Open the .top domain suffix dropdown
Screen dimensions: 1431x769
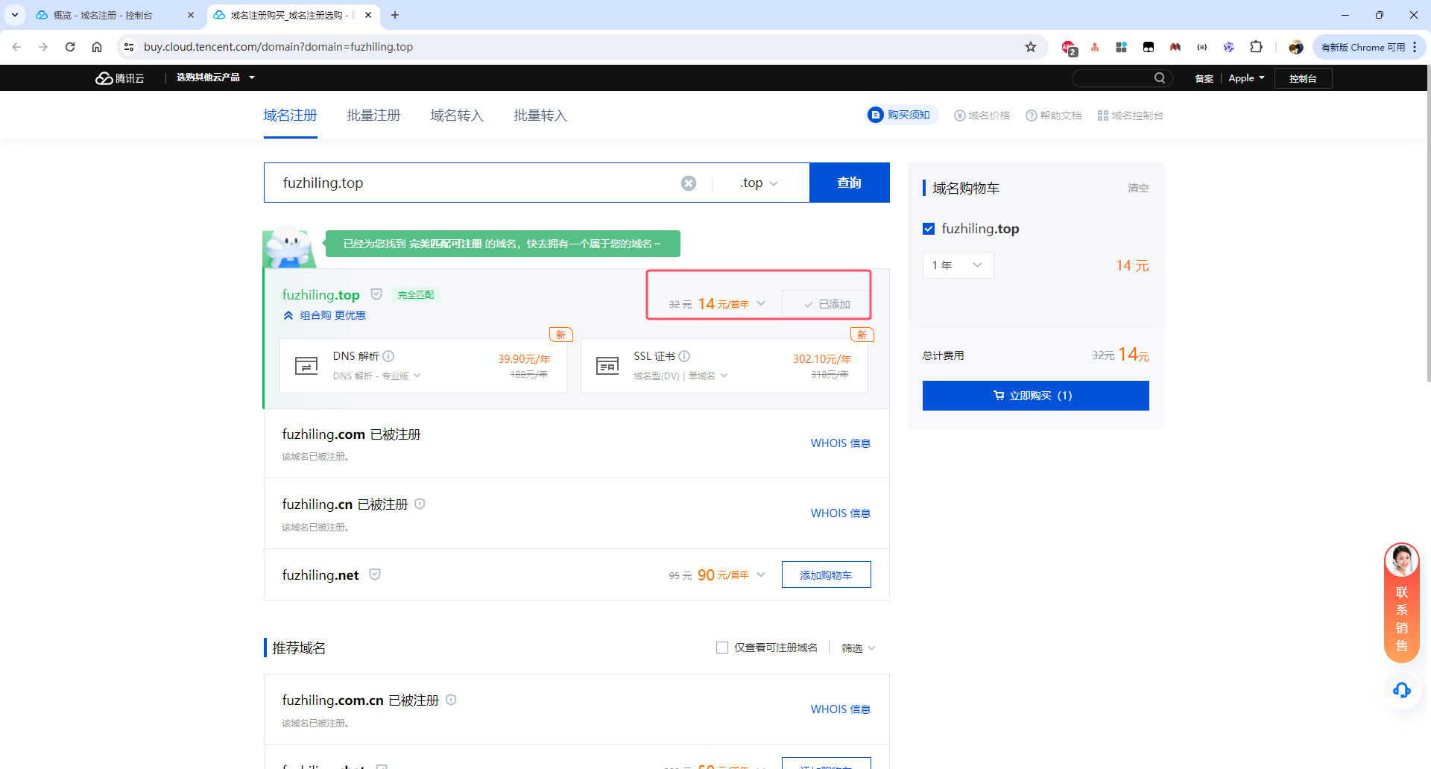pyautogui.click(x=759, y=183)
